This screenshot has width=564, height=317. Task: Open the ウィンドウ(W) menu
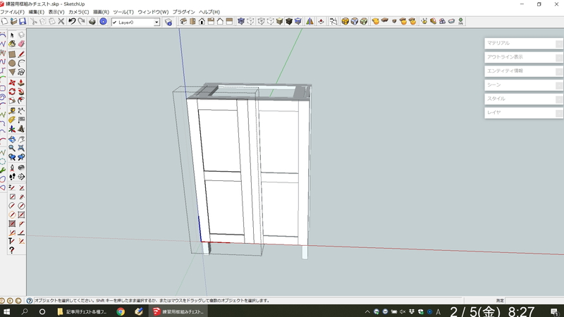click(x=152, y=12)
